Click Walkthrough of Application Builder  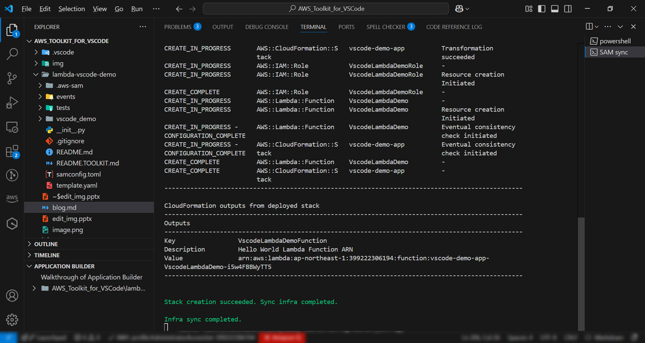tap(91, 277)
